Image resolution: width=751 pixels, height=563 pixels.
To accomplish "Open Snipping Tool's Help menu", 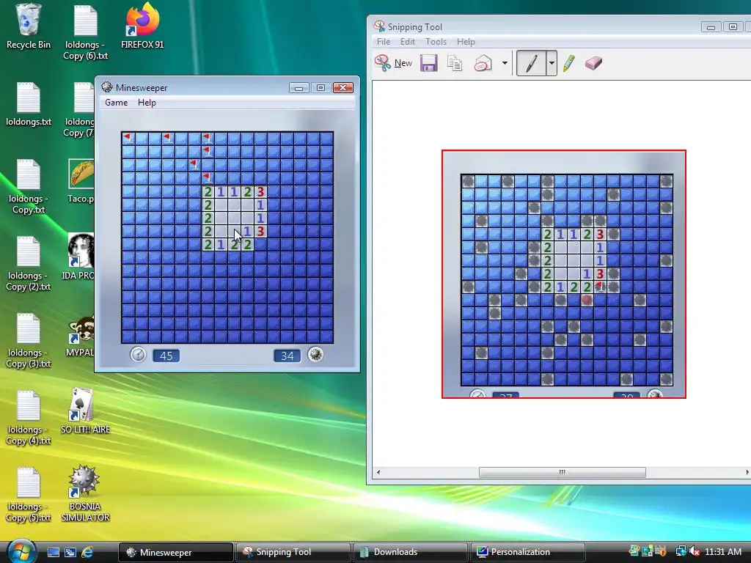I will 466,42.
